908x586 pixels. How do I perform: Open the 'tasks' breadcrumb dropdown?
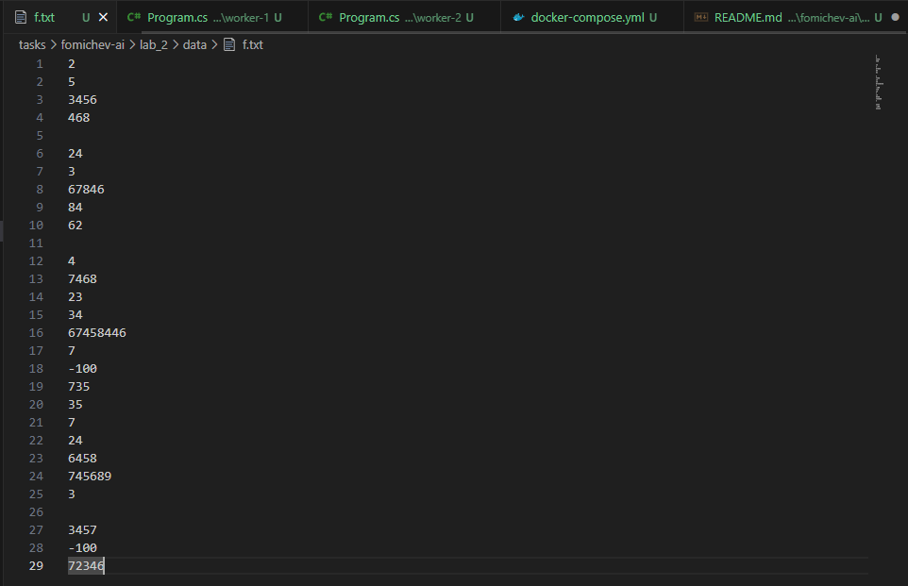pyautogui.click(x=32, y=44)
